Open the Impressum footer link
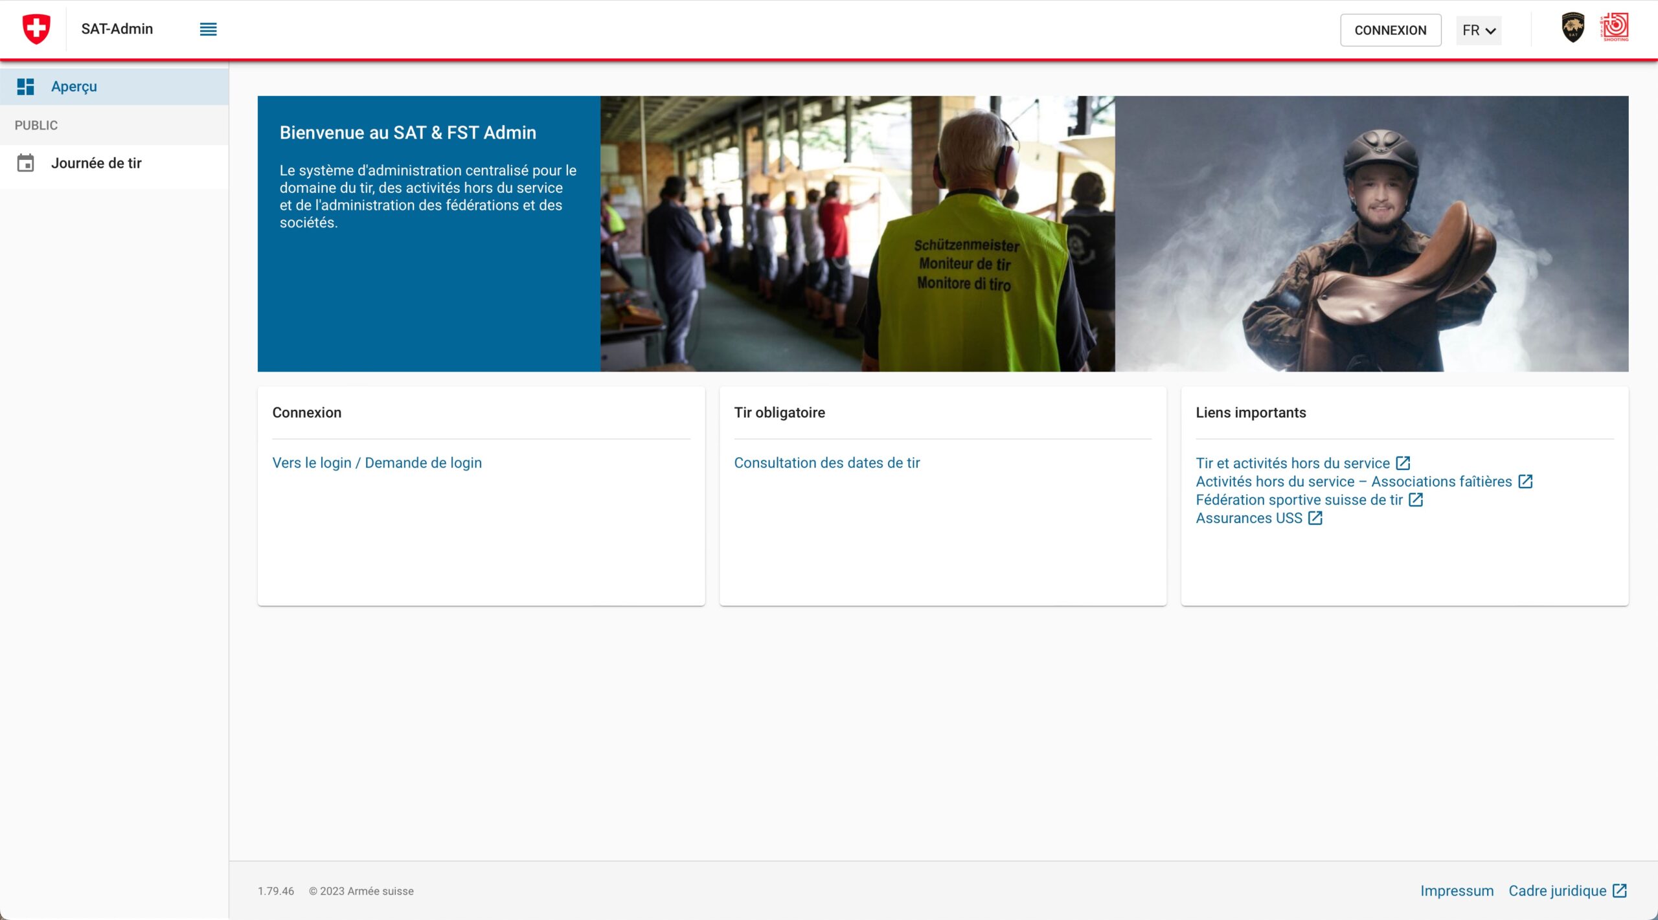The height and width of the screenshot is (920, 1658). coord(1457,891)
